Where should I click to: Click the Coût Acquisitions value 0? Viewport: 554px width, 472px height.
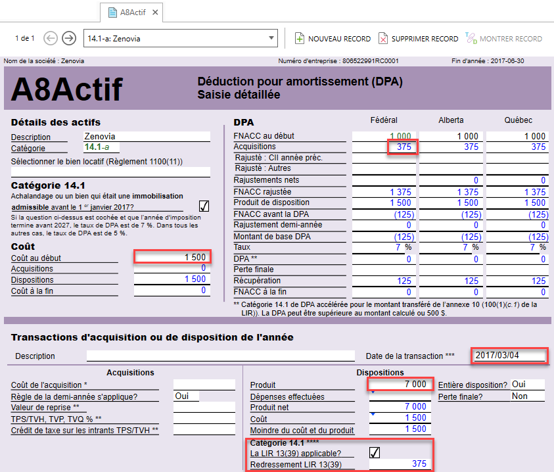pyautogui.click(x=172, y=268)
